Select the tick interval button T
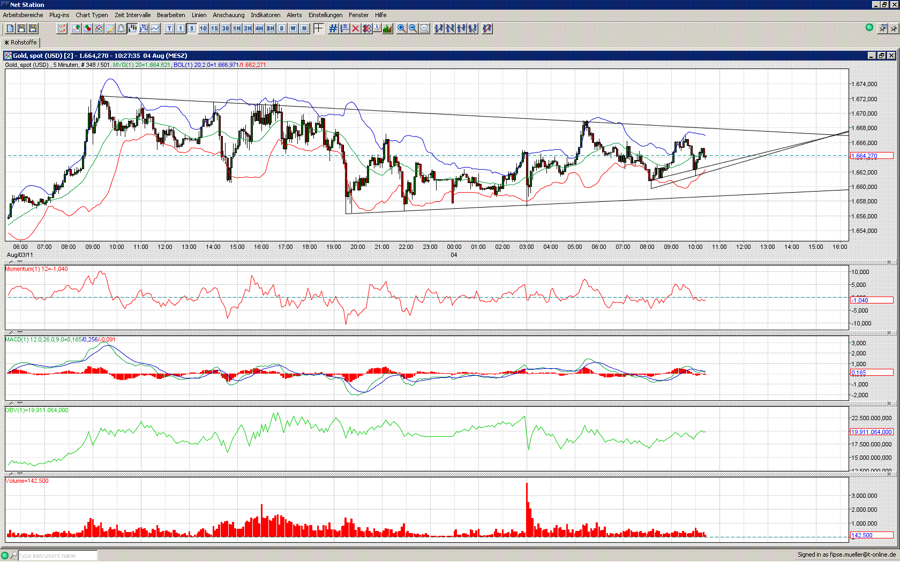The image size is (900, 562). point(169,28)
